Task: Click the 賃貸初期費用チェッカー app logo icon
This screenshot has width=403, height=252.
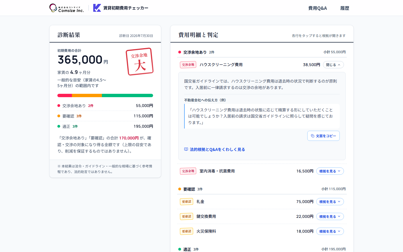Action: pyautogui.click(x=97, y=8)
